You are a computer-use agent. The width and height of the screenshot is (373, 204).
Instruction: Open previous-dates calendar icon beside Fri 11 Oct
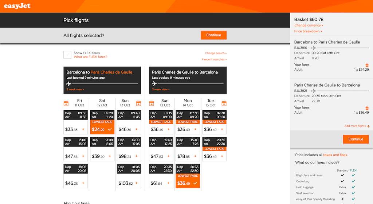tap(66, 103)
